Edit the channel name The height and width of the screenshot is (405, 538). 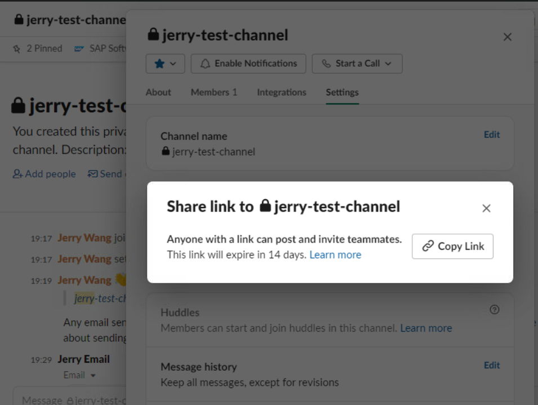click(492, 135)
